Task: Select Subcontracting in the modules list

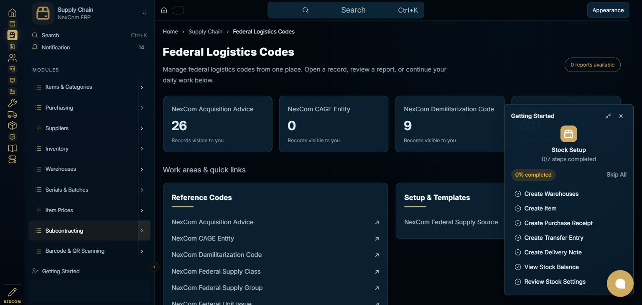Action: [x=89, y=231]
